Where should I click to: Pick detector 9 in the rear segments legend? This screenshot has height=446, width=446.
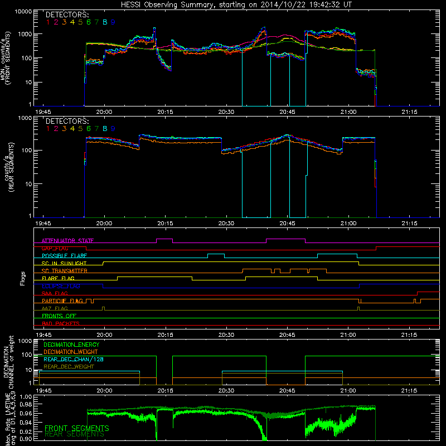coord(113,129)
